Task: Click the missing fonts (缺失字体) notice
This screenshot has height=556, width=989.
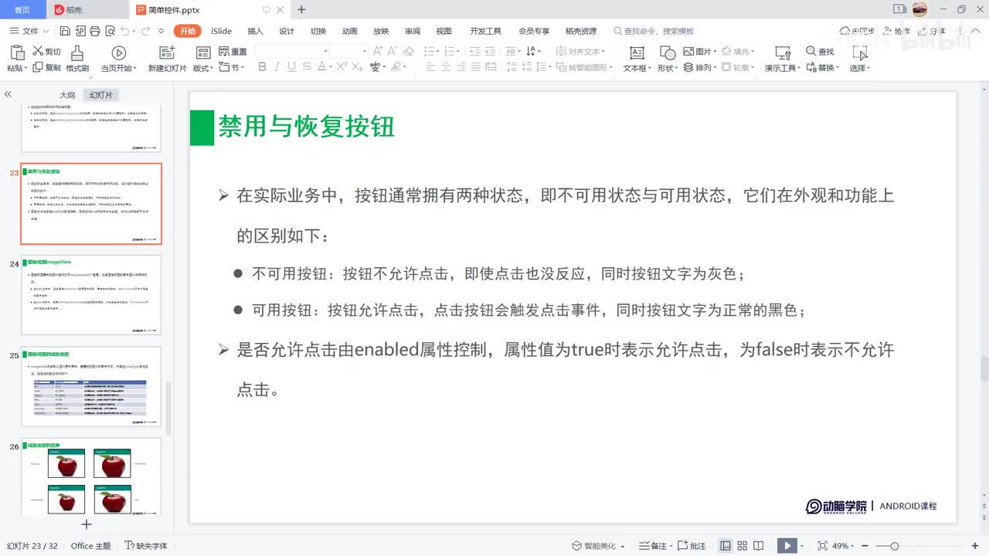Action: click(146, 546)
